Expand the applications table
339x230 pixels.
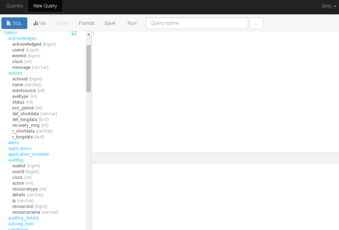click(x=20, y=149)
